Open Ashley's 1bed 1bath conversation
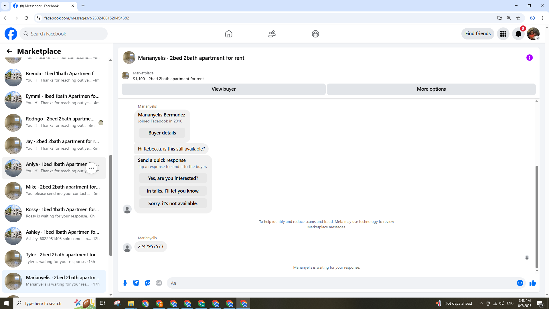The height and width of the screenshot is (309, 549). (x=54, y=236)
